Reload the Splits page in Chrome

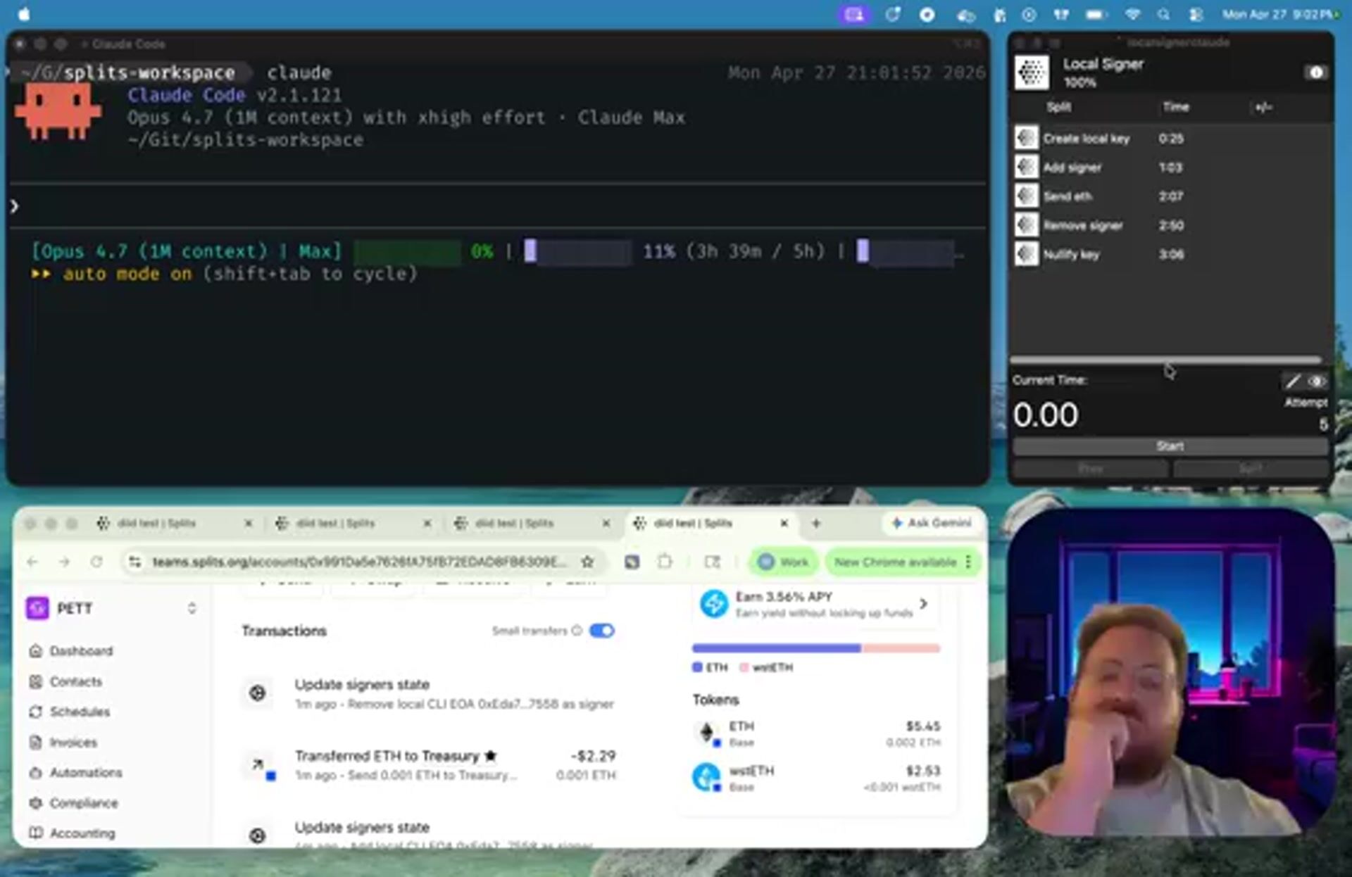click(96, 562)
